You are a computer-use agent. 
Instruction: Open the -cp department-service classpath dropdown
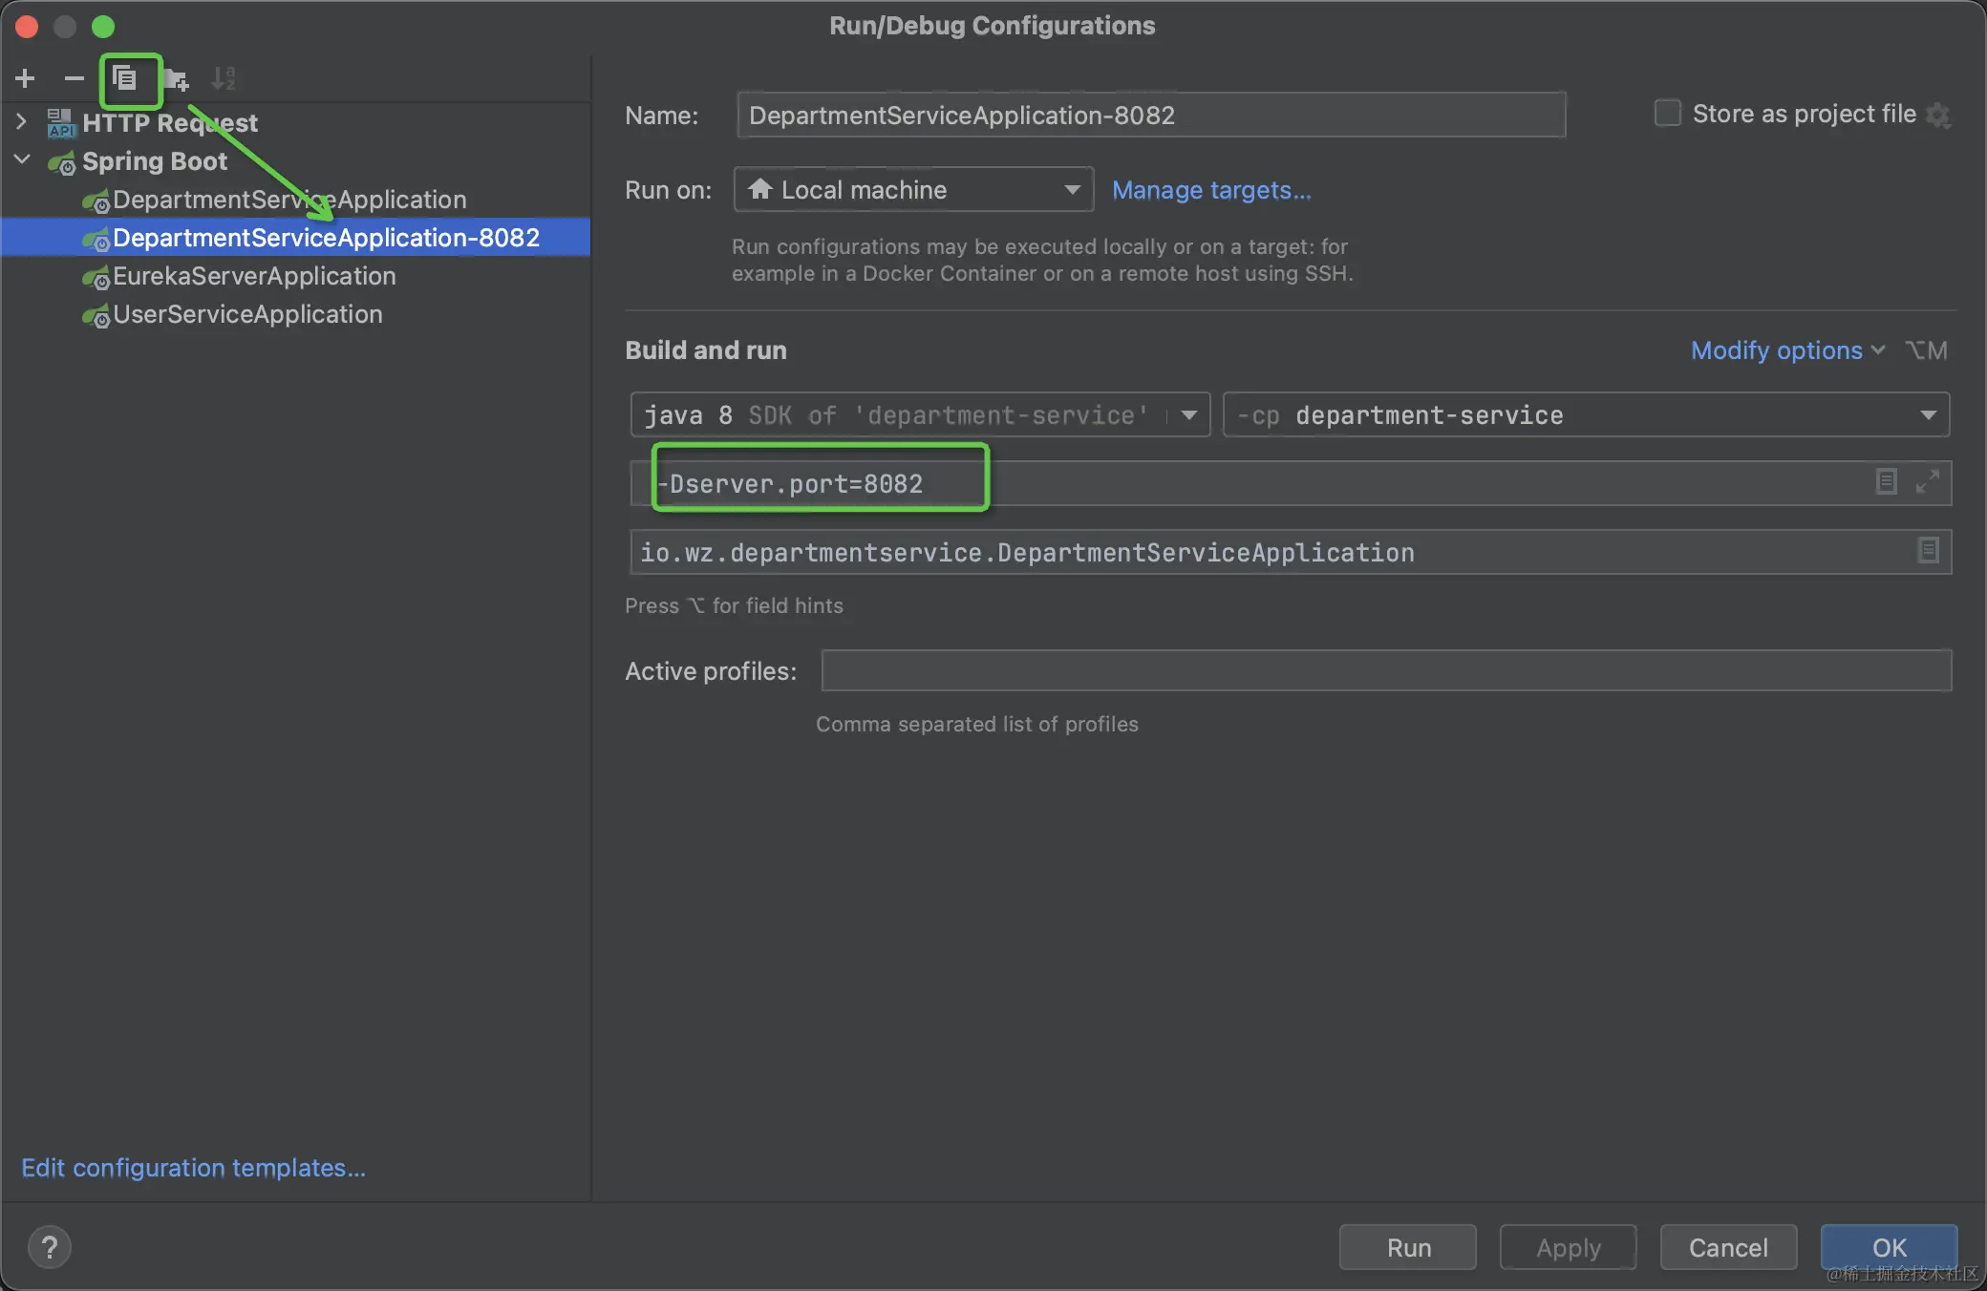[x=1928, y=414]
